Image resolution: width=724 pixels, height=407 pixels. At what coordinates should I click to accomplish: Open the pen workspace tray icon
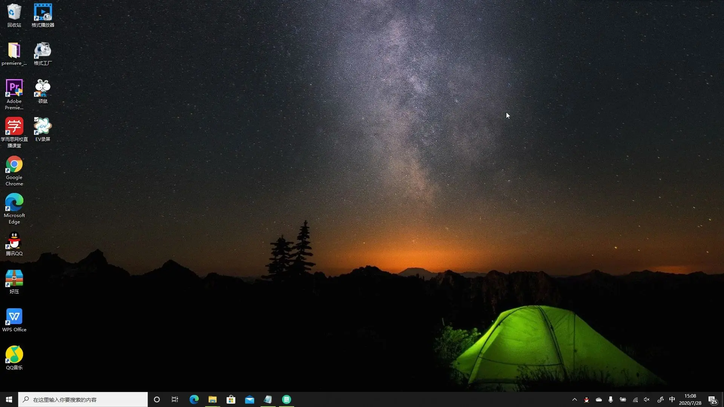click(x=660, y=399)
